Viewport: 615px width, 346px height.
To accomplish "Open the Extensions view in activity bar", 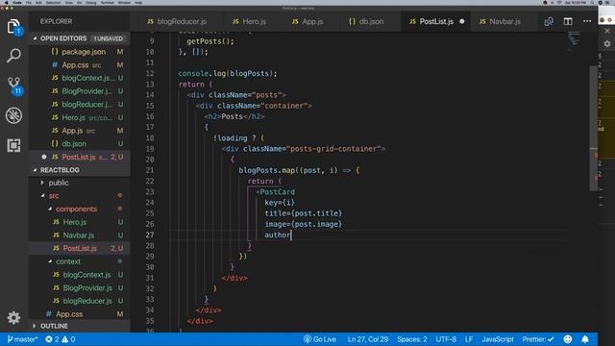I will (x=13, y=145).
